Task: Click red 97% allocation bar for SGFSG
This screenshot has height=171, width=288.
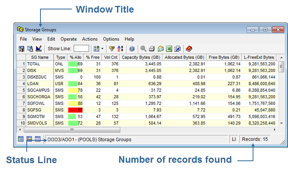Action: coord(75,110)
